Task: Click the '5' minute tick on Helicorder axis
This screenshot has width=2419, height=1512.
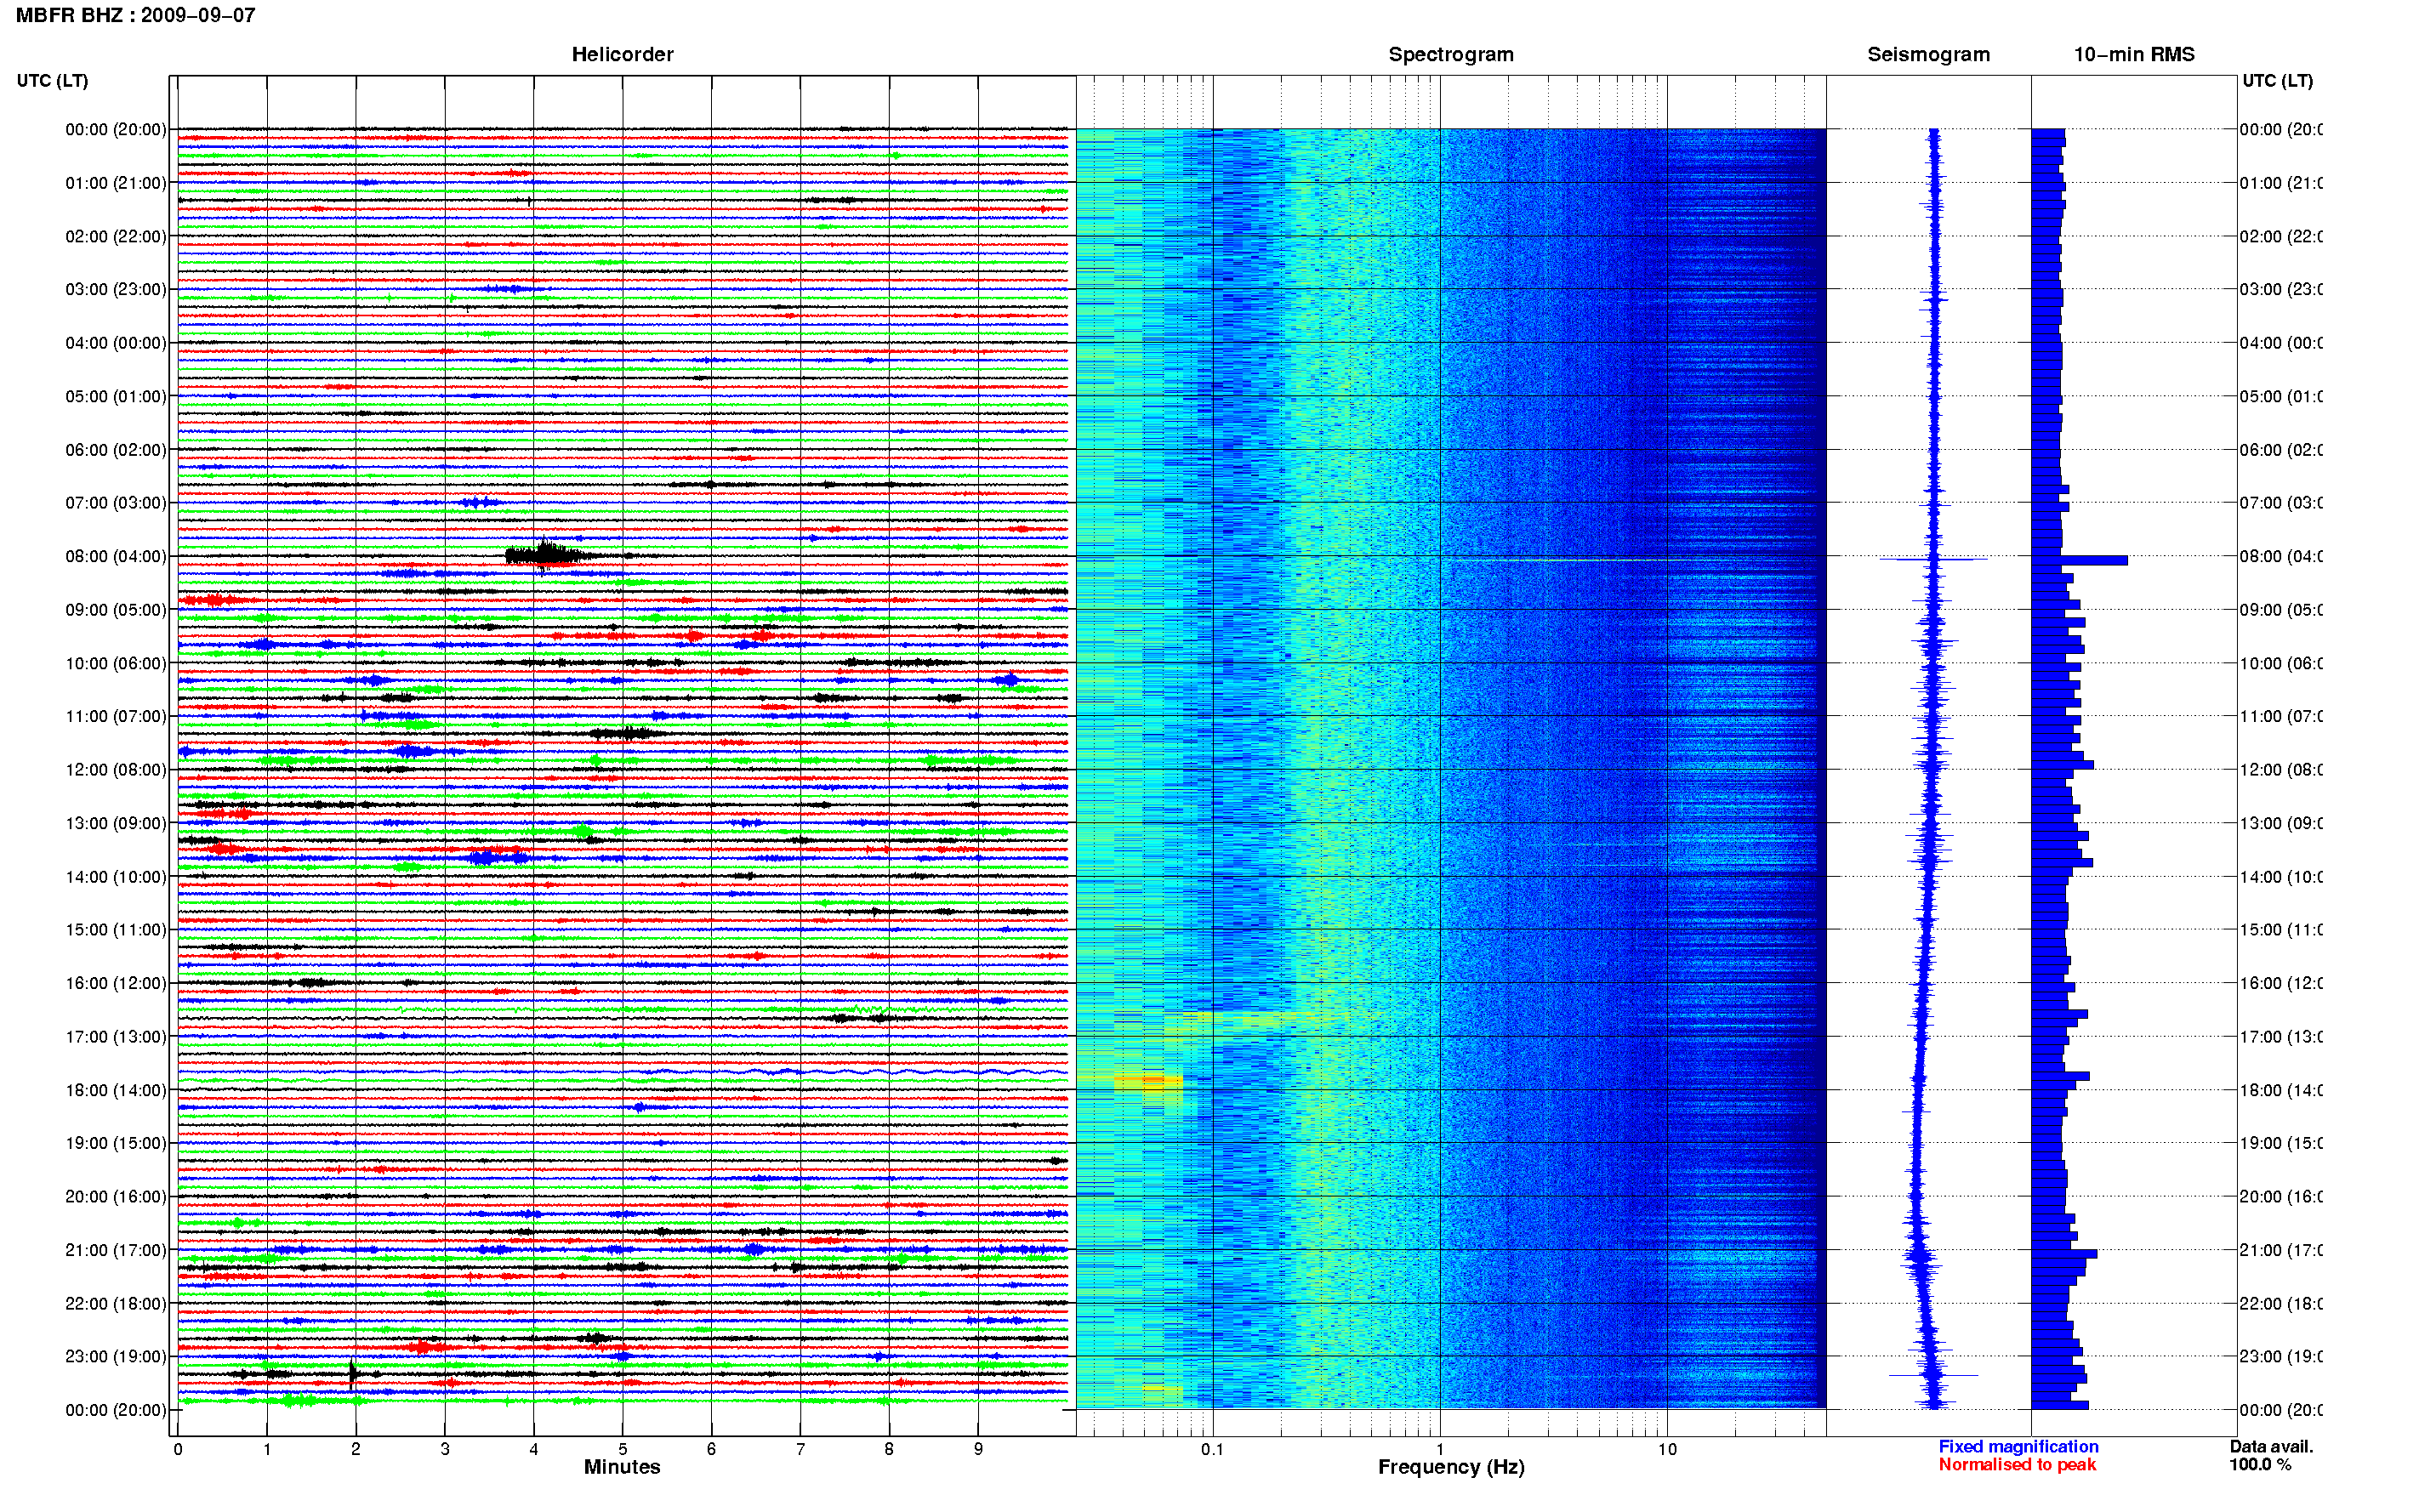Action: (x=622, y=1449)
